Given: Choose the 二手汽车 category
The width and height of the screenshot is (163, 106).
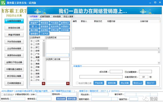Looking at the screenshot, I should coord(45,34).
